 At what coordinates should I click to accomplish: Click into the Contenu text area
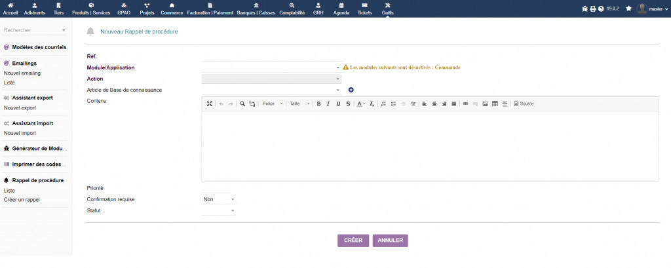coord(430,146)
